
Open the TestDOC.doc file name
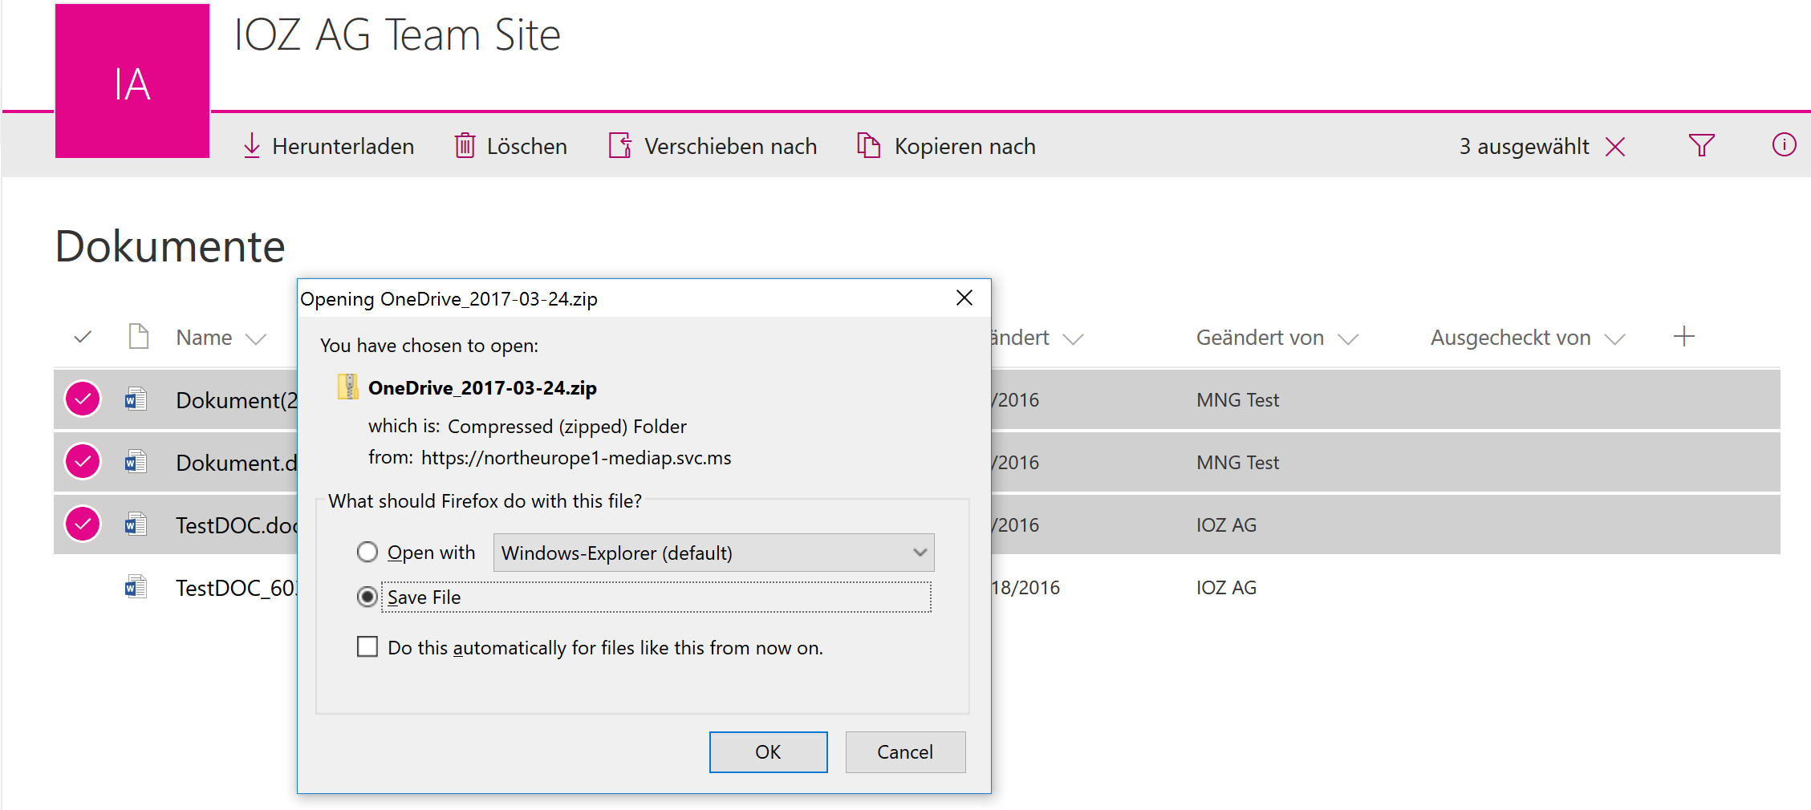(x=237, y=524)
